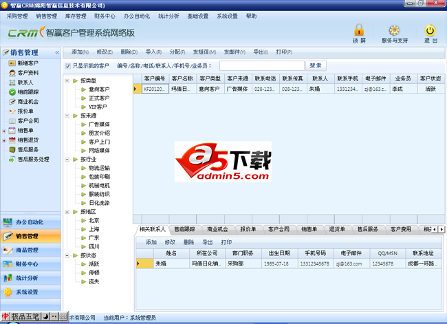Image resolution: width=447 pixels, height=324 pixels.
Task: Open Service and Support (服务与支持) gear icon
Action: (x=394, y=30)
